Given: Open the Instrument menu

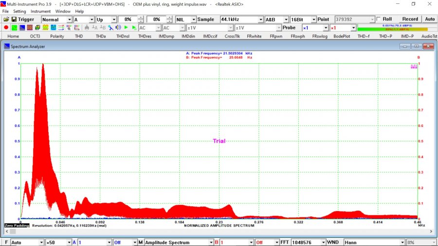Looking at the screenshot, I should (40, 11).
